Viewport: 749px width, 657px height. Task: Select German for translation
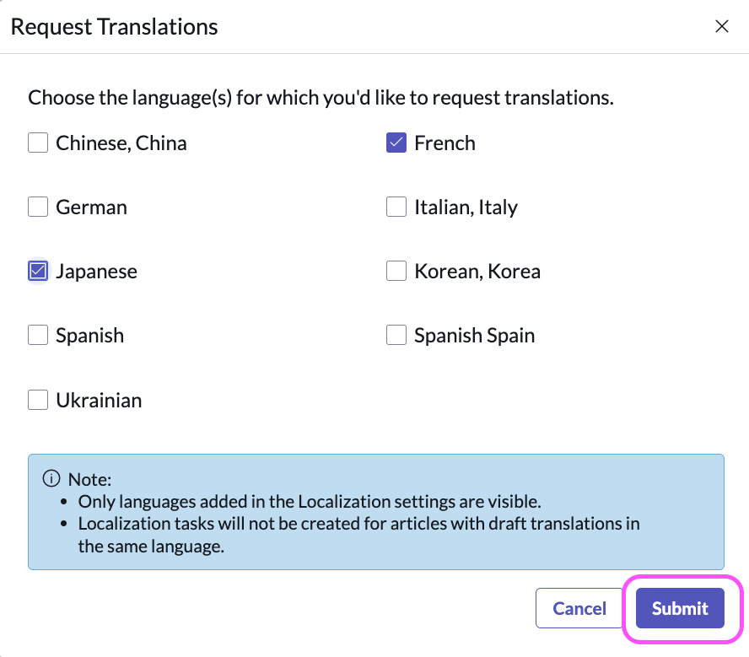37,207
